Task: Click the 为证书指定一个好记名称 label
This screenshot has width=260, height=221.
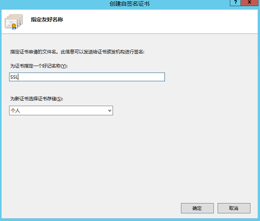Action: click(x=39, y=66)
